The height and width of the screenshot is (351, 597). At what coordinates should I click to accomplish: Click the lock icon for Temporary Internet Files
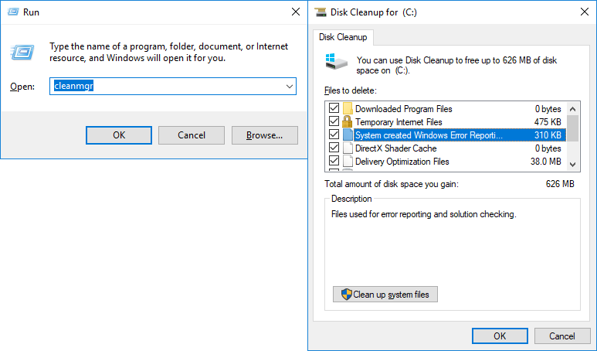(348, 122)
